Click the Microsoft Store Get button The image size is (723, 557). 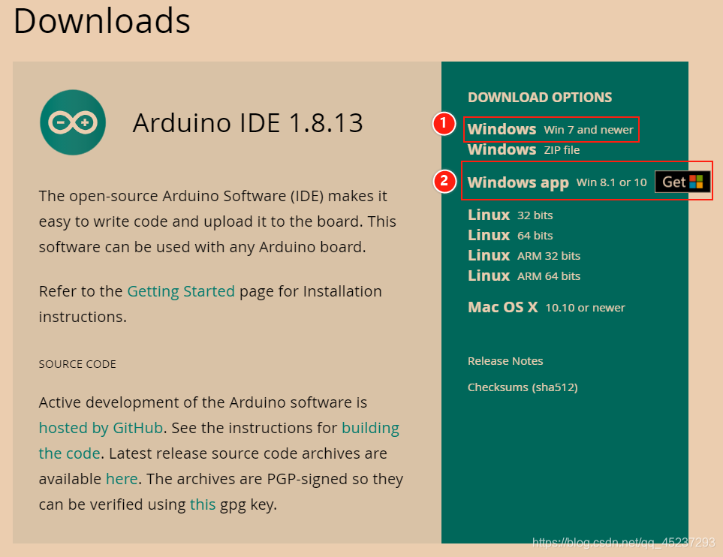click(682, 182)
